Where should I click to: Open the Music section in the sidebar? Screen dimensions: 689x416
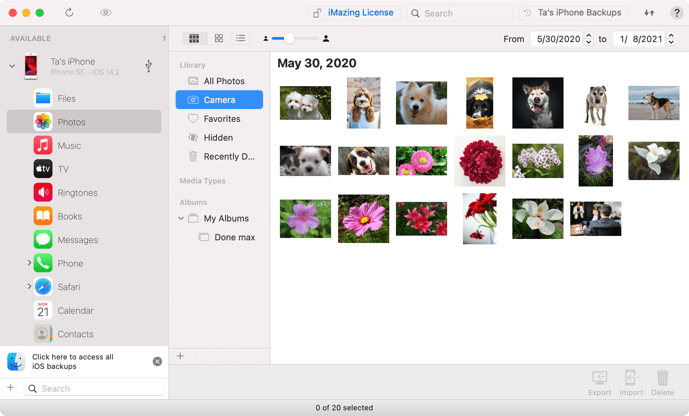point(69,145)
